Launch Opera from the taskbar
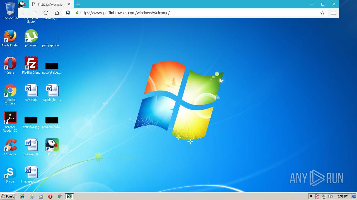The width and height of the screenshot is (357, 200). [50, 196]
